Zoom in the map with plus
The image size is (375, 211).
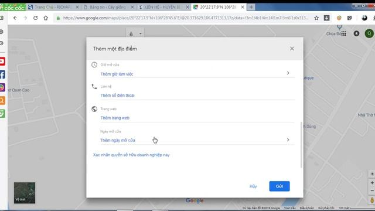coord(372,183)
